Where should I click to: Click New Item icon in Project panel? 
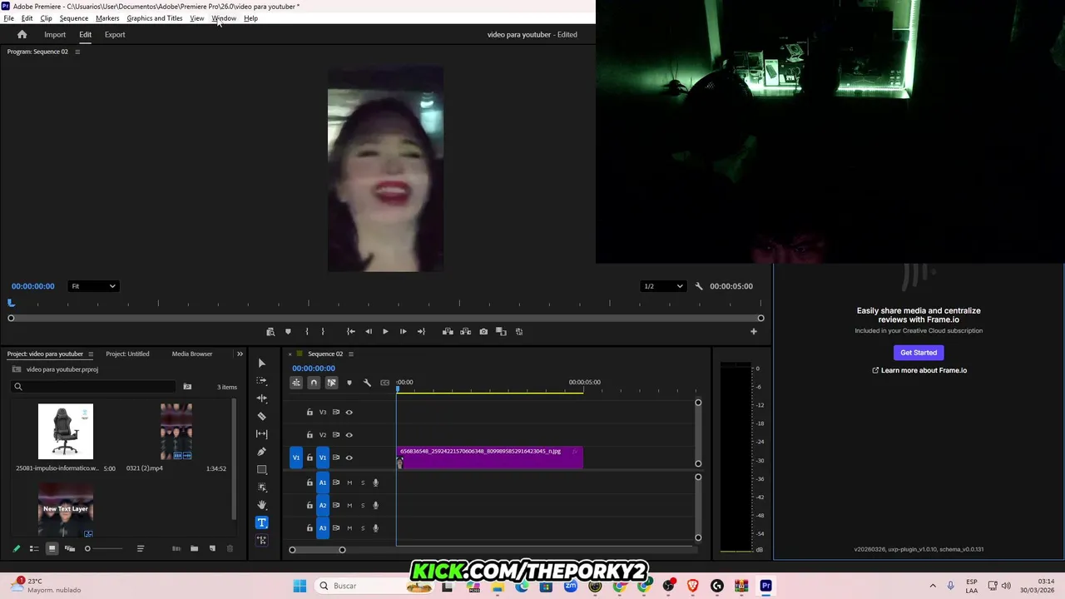tap(212, 548)
